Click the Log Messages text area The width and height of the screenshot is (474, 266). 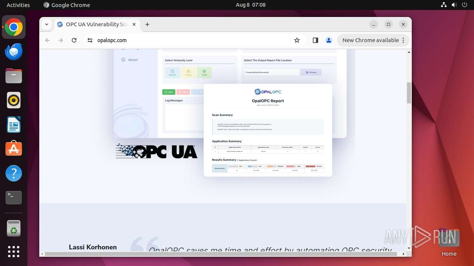pyautogui.click(x=184, y=117)
